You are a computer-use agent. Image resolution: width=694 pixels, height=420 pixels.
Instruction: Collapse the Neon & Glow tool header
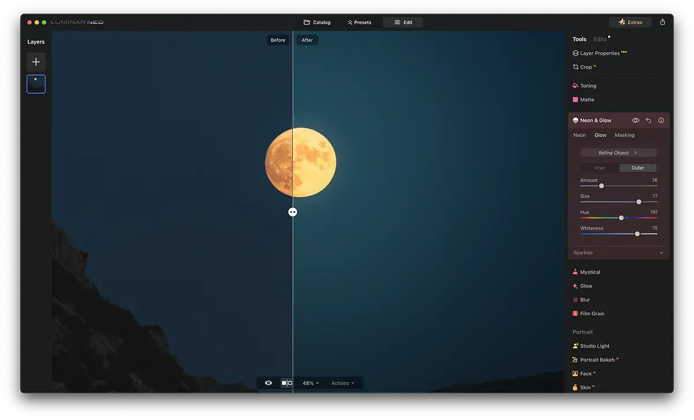point(596,120)
